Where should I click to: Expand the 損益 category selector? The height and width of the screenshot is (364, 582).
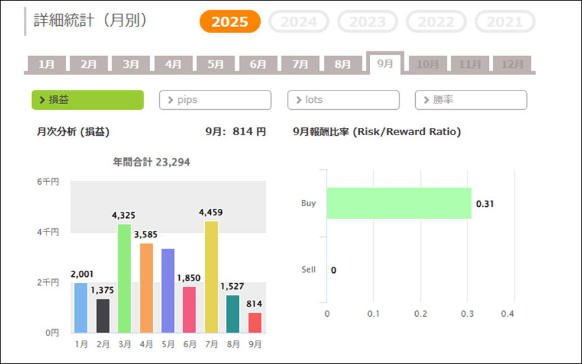pos(87,100)
